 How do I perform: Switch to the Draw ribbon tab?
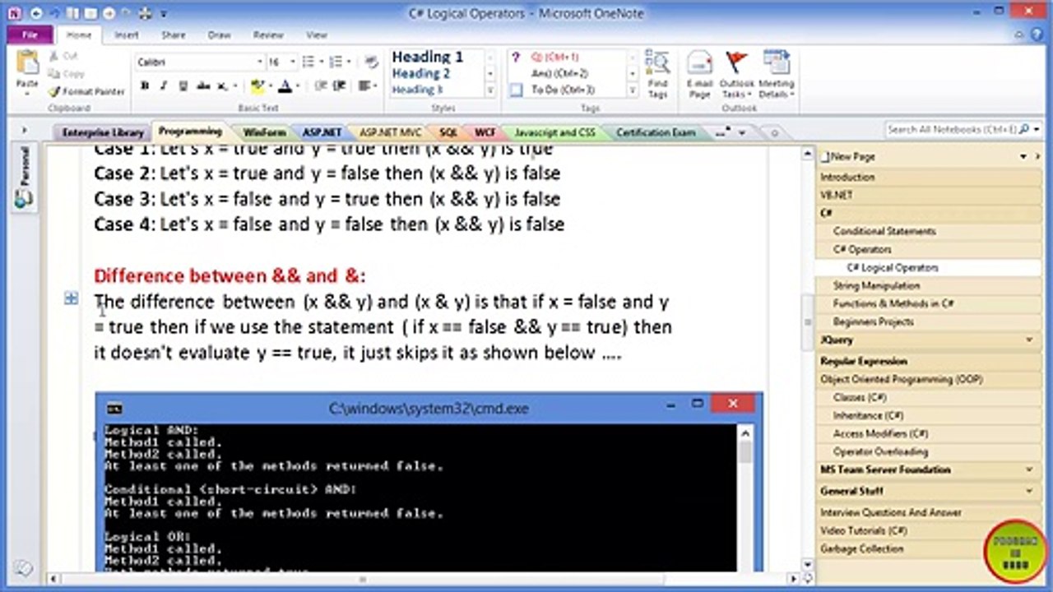tap(219, 35)
